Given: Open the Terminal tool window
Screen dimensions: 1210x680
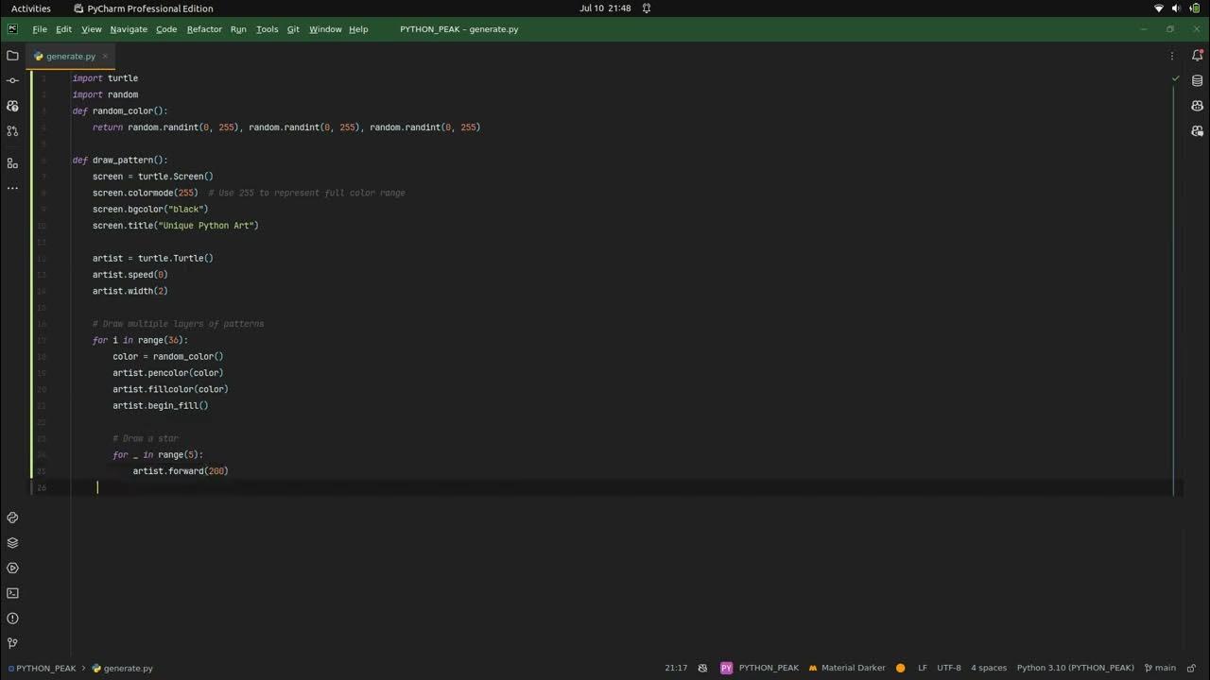Looking at the screenshot, I should point(12,593).
